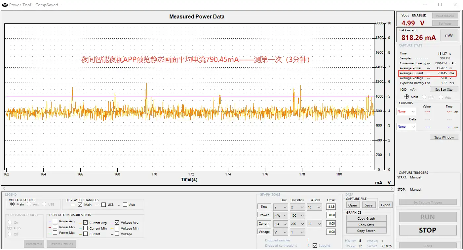Open the Stats Window

pyautogui.click(x=444, y=137)
